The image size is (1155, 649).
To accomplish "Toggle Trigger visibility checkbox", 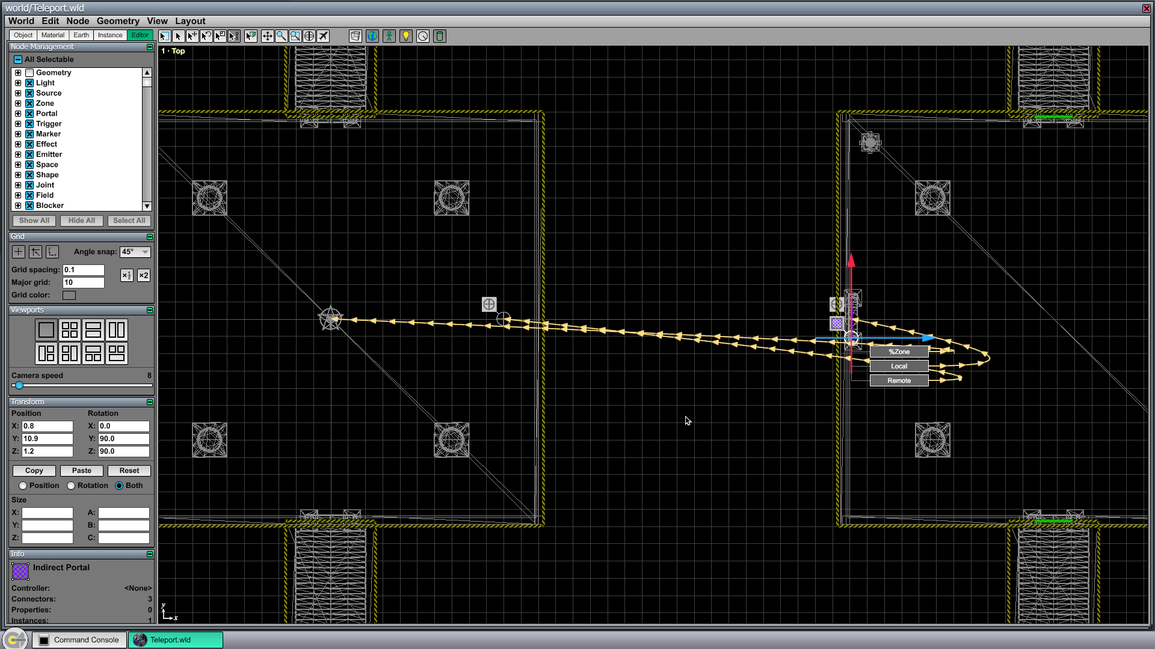I will [x=29, y=124].
